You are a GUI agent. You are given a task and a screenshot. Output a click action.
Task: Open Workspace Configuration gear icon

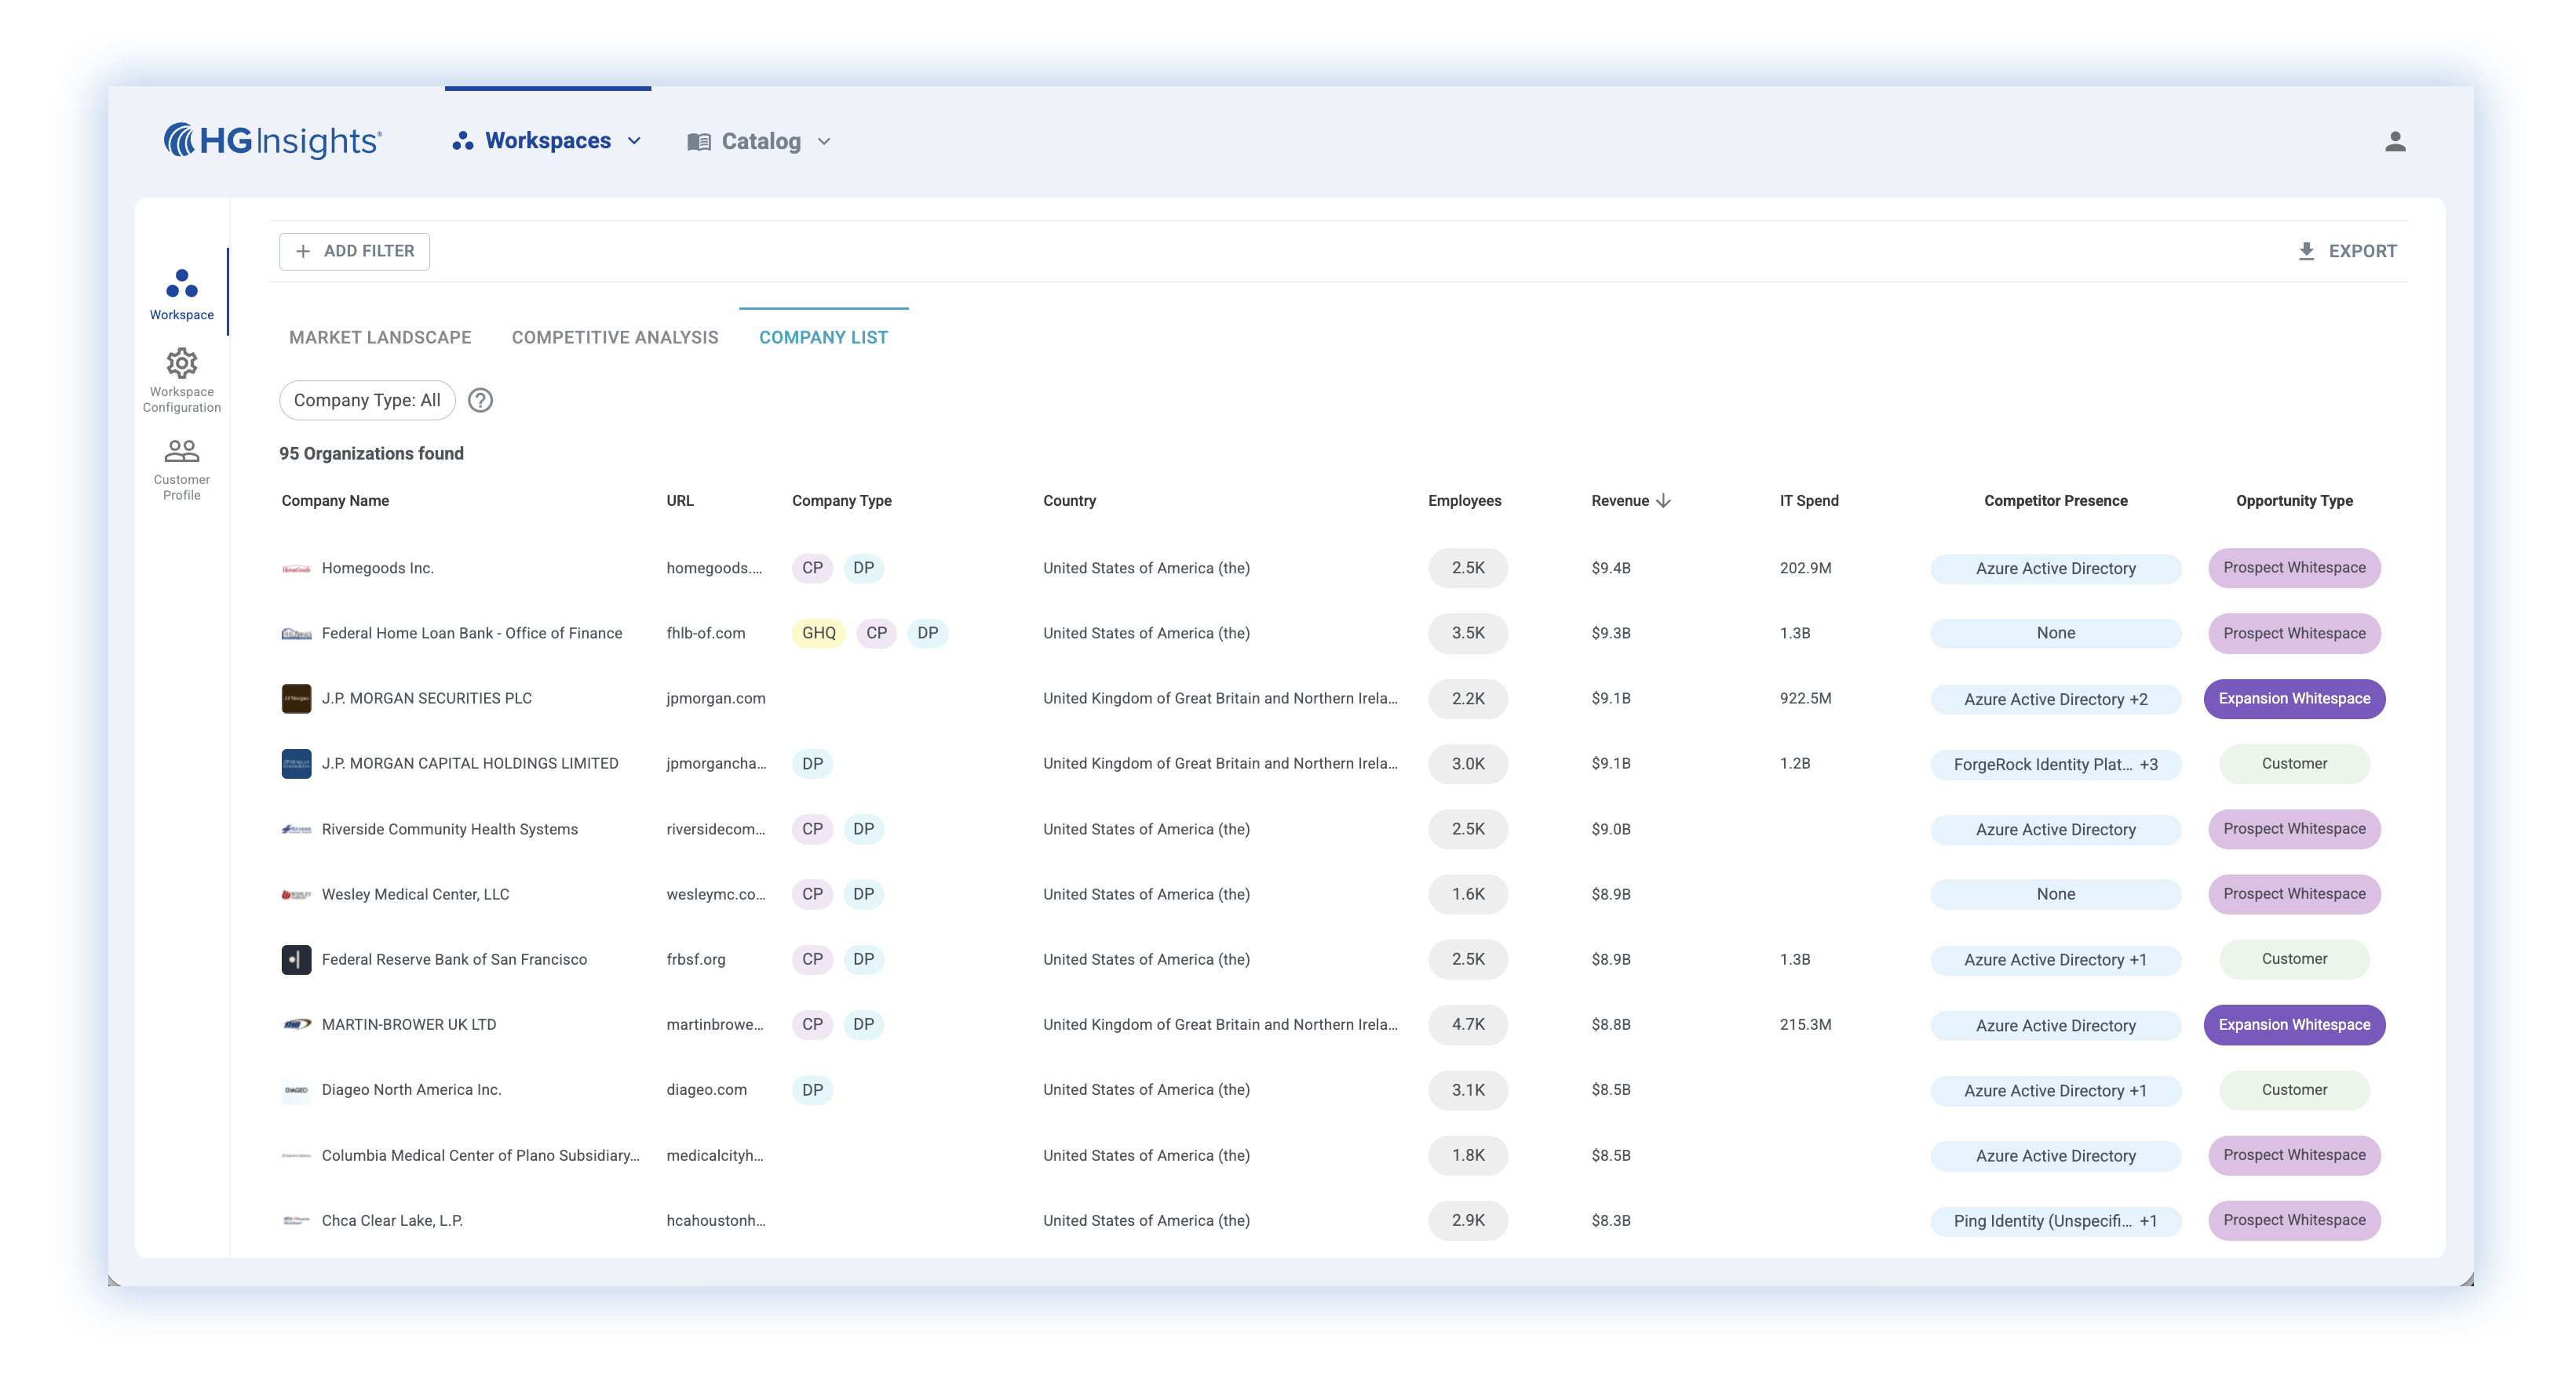(182, 364)
